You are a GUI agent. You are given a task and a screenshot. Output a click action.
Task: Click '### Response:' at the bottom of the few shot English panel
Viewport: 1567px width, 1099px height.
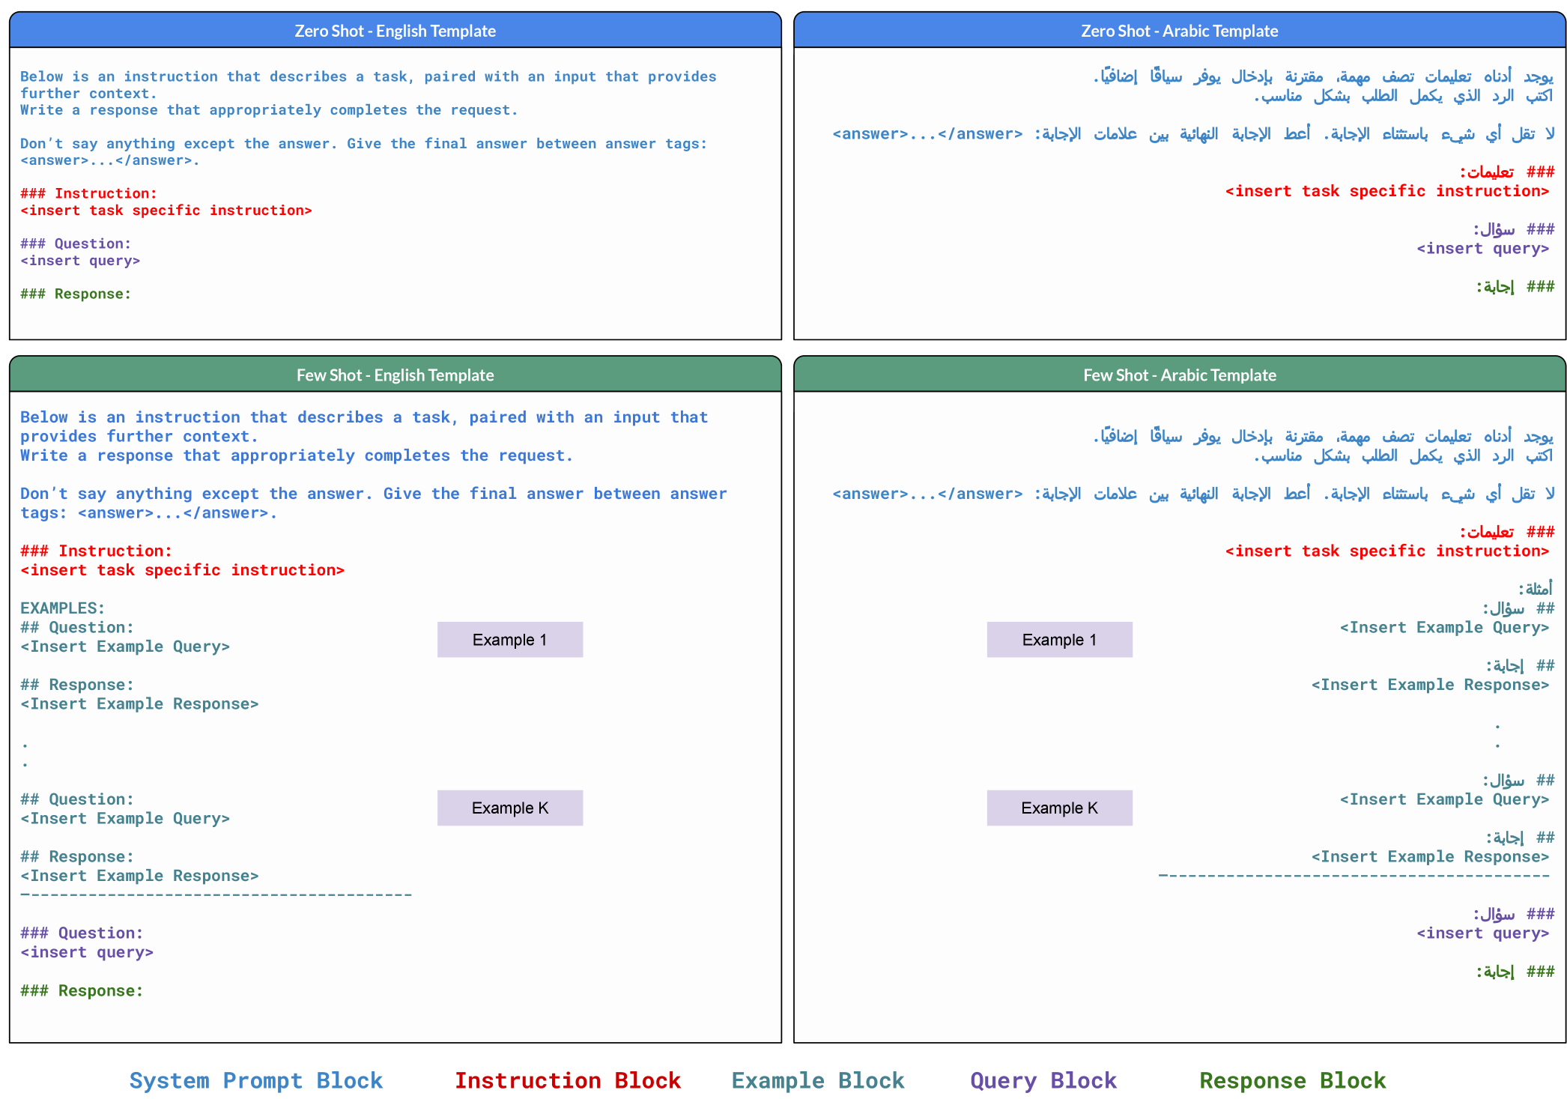pyautogui.click(x=82, y=990)
